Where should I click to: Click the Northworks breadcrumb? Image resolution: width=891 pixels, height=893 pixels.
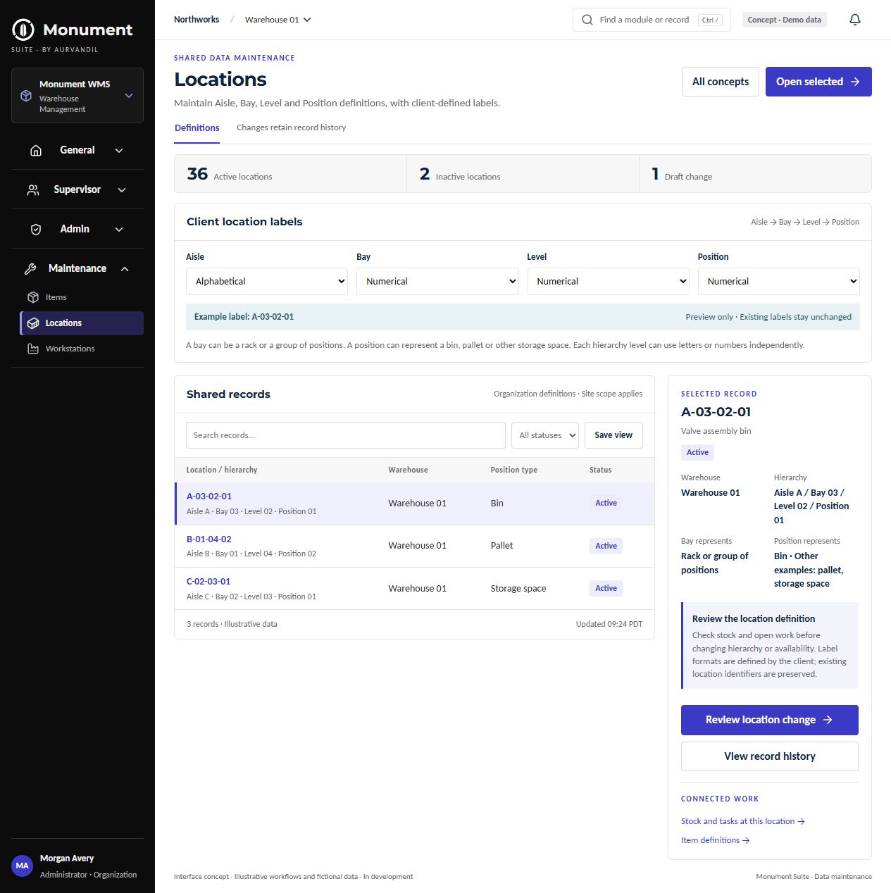197,20
